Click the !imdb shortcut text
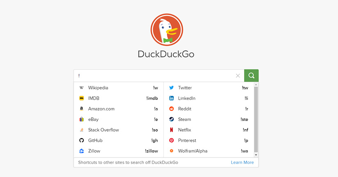The width and height of the screenshot is (338, 177). [x=152, y=98]
